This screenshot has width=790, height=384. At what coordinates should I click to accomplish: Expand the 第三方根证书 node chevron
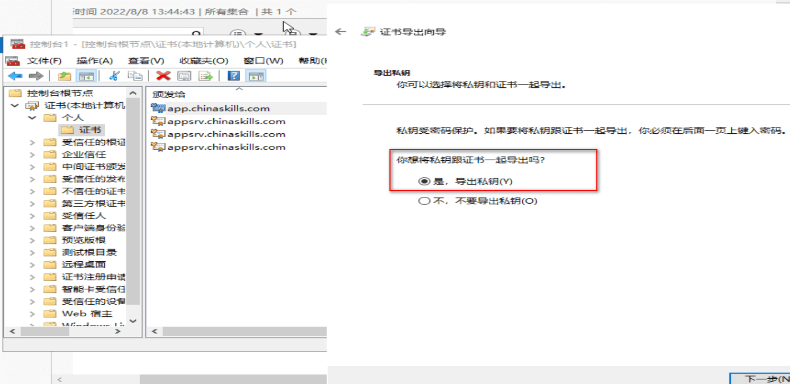[x=32, y=203]
